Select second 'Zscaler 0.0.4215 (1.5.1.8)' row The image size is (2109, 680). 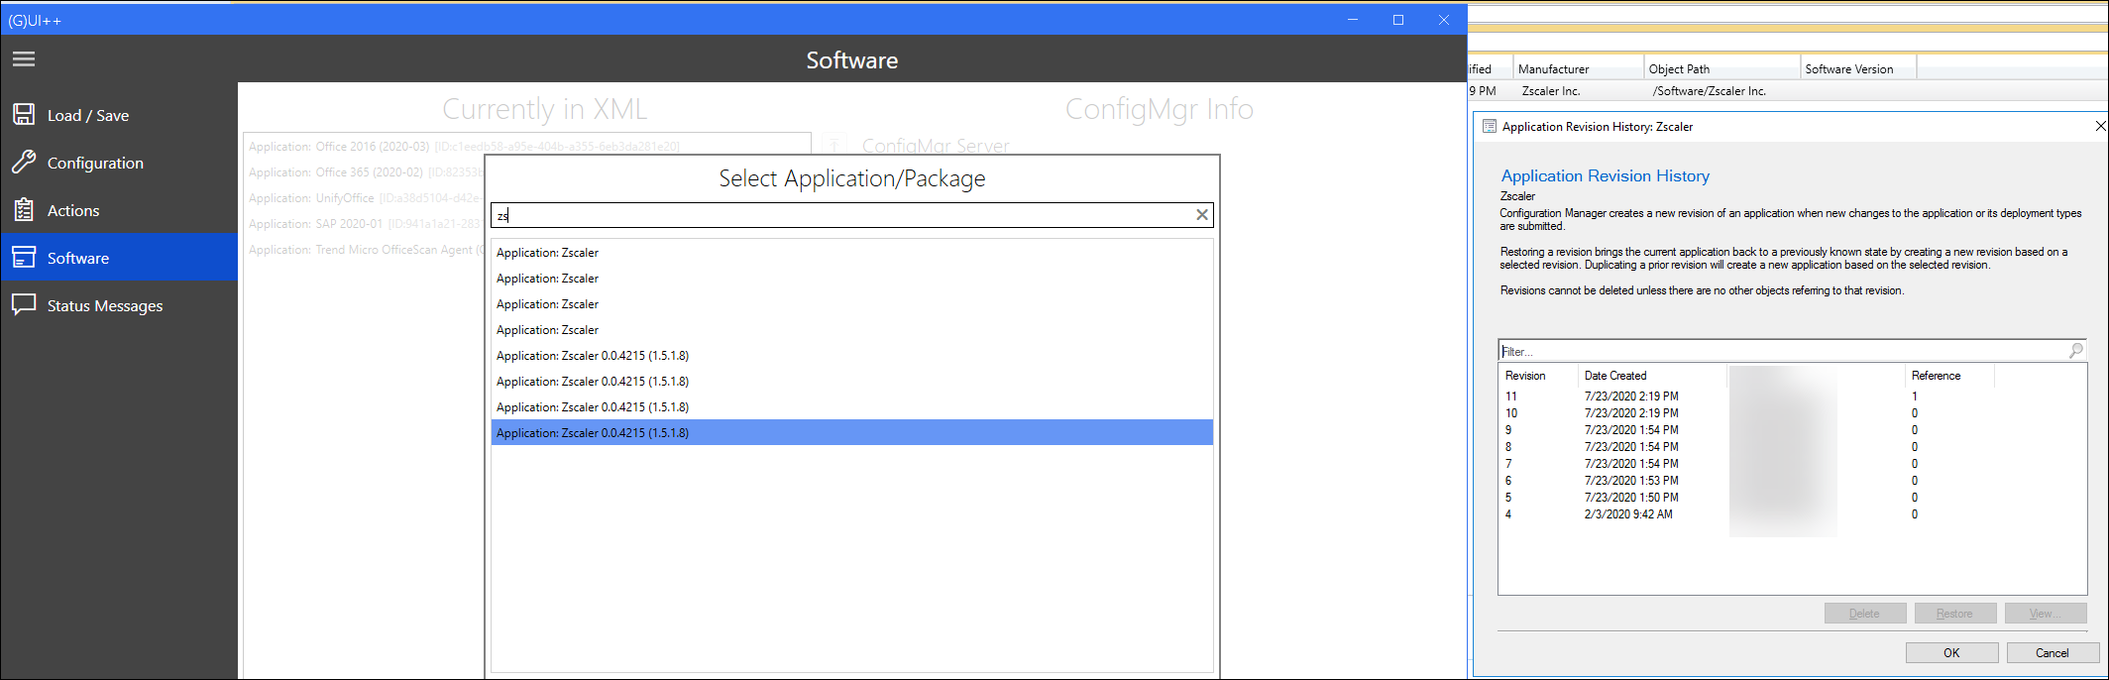(x=852, y=382)
